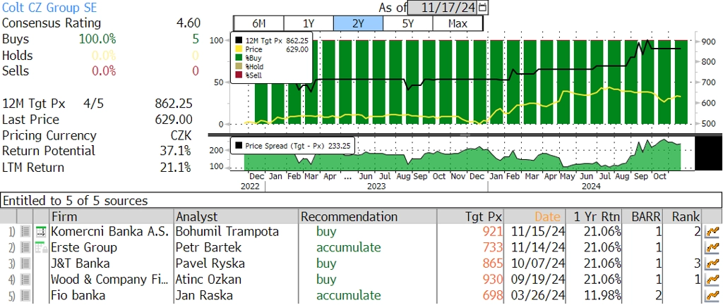The width and height of the screenshot is (723, 305).
Task: Select the Komercni Banka A.S. firm cell
Action: tap(111, 231)
